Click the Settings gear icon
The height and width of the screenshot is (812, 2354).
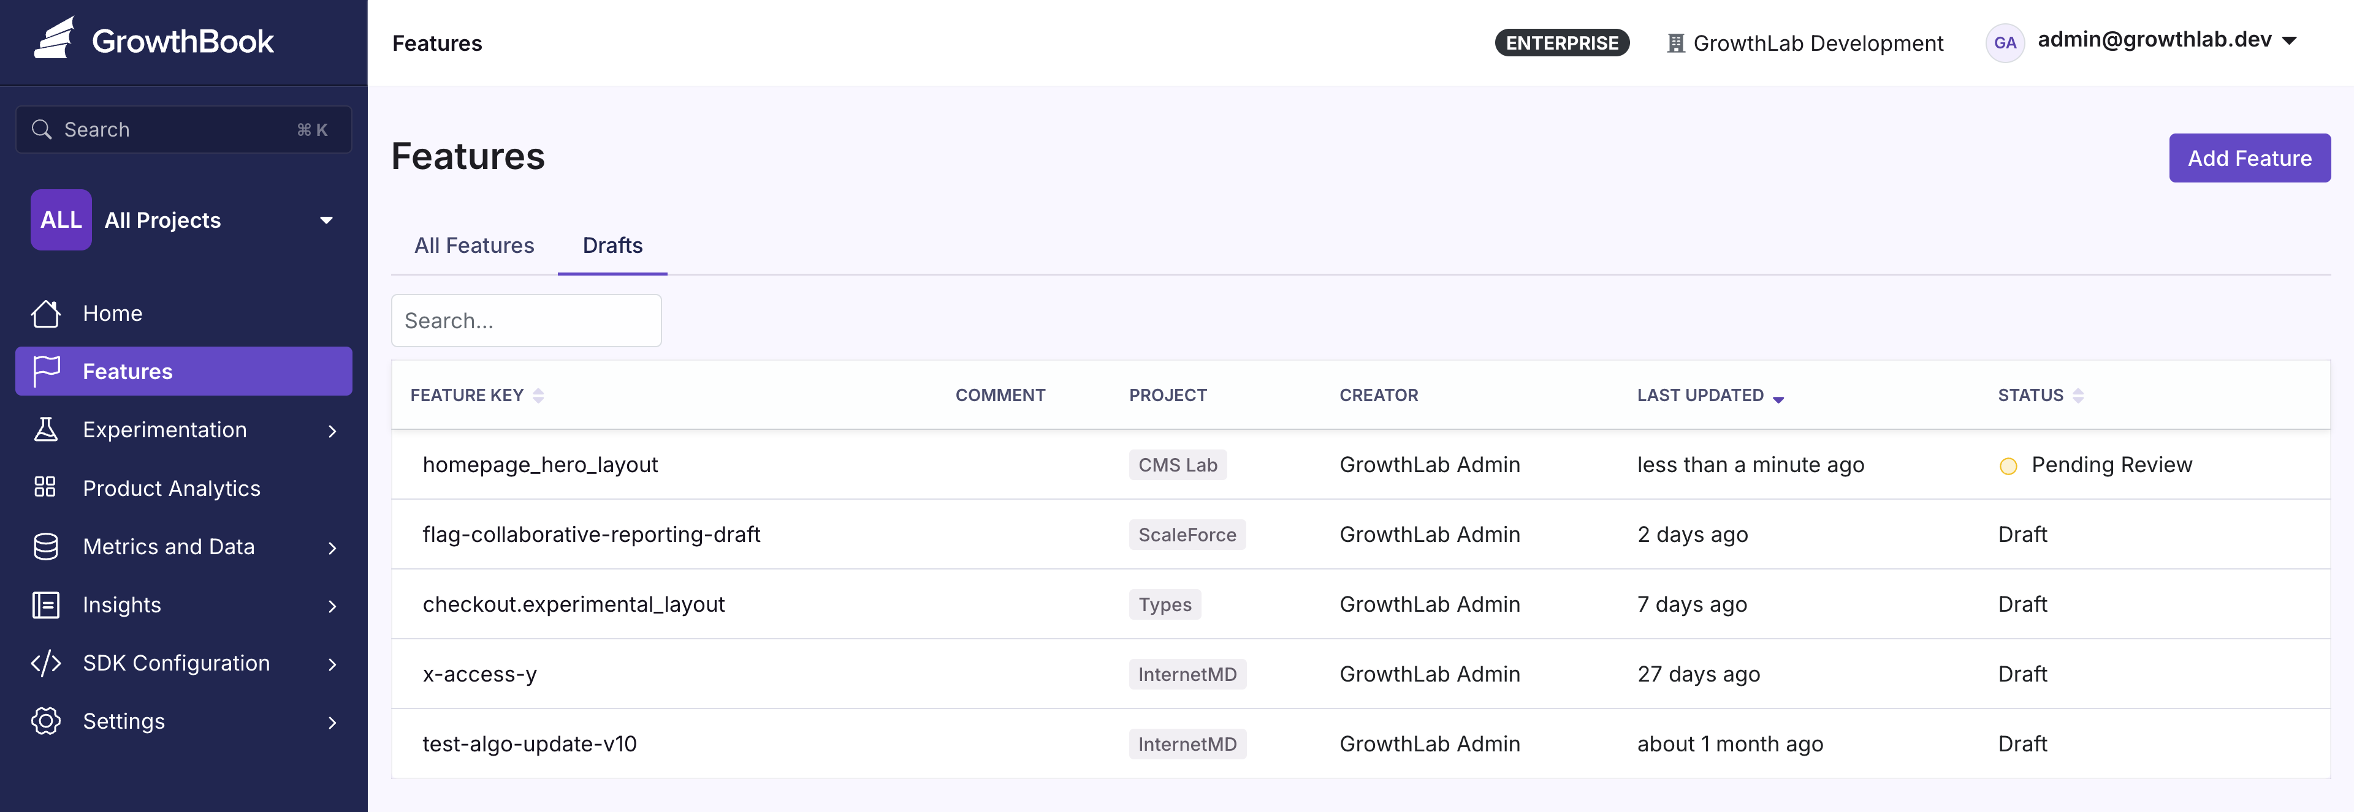click(x=46, y=721)
